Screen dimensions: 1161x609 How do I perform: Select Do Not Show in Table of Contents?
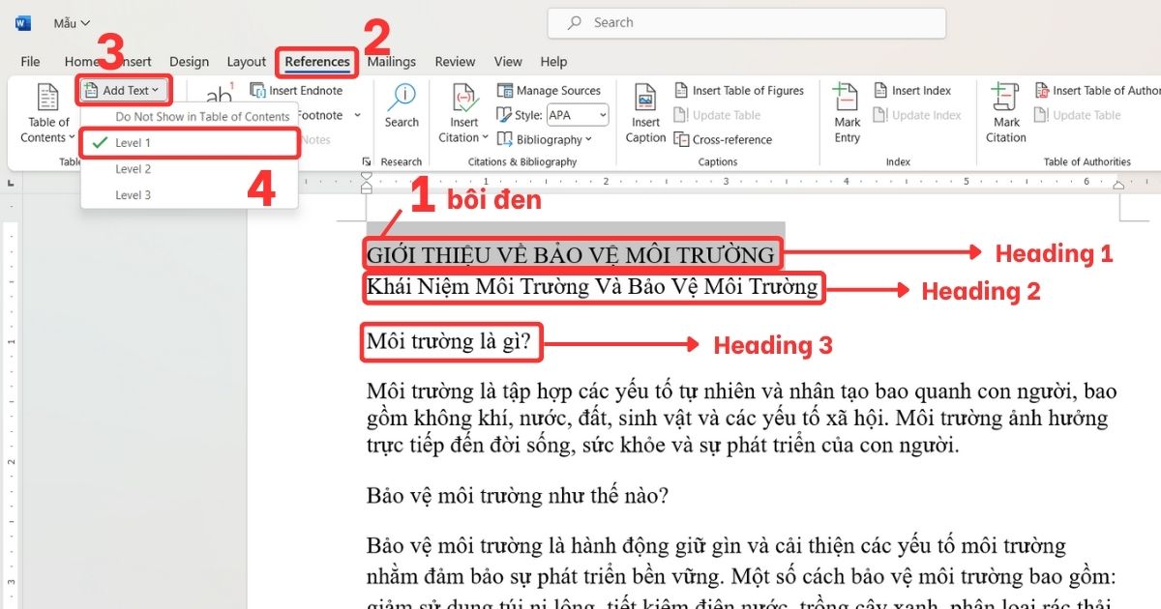201,116
